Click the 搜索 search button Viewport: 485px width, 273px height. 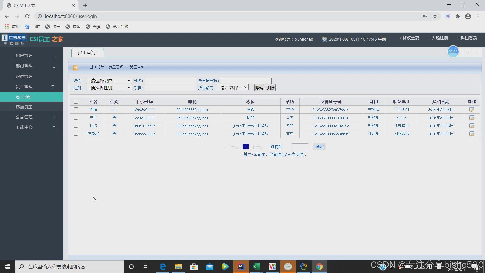click(x=259, y=88)
